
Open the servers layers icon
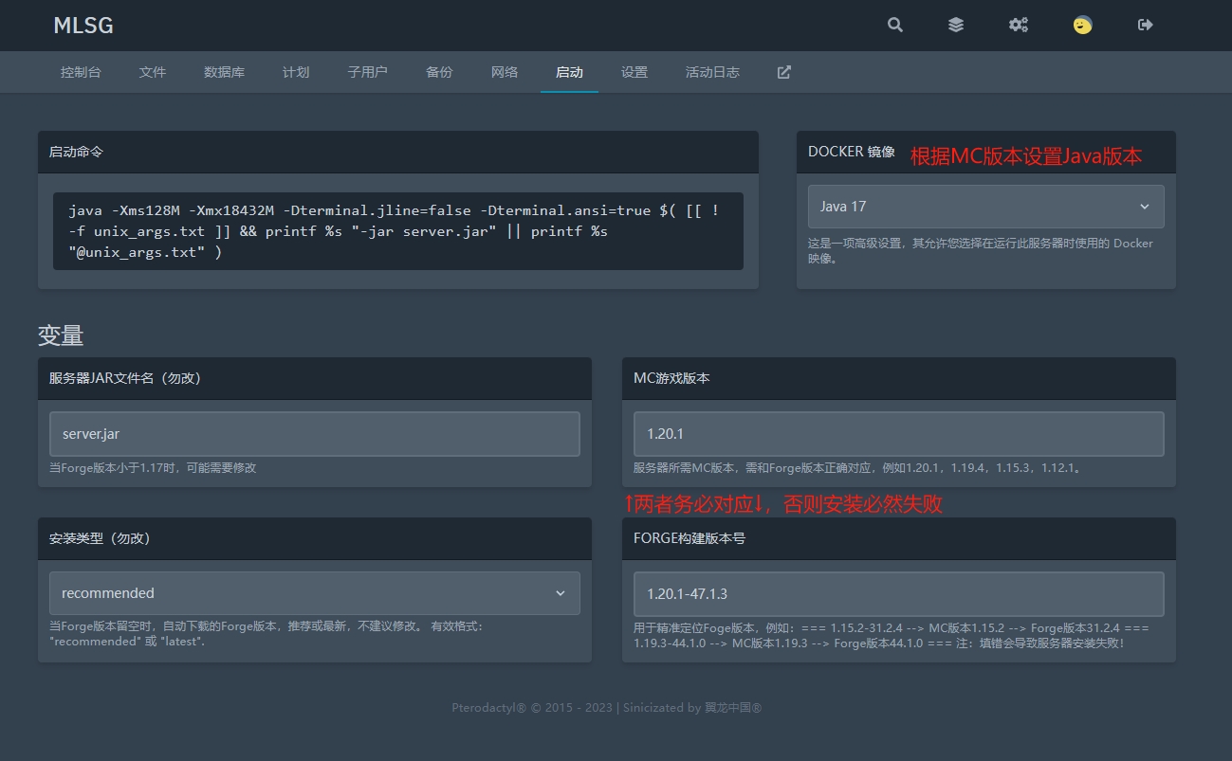click(956, 26)
